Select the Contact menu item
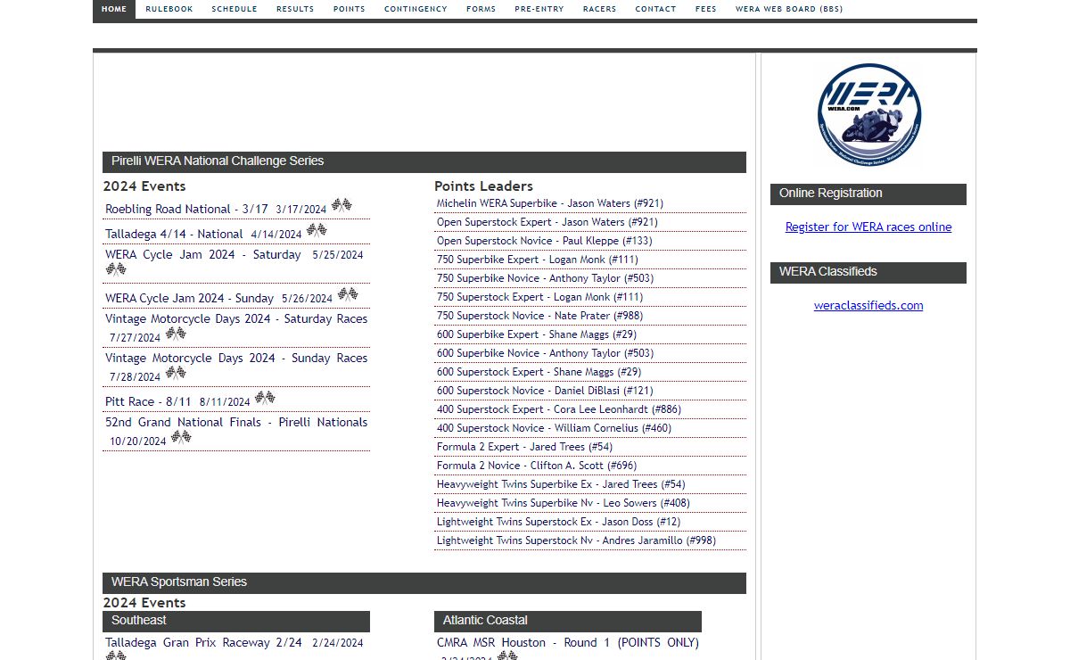 pyautogui.click(x=655, y=9)
